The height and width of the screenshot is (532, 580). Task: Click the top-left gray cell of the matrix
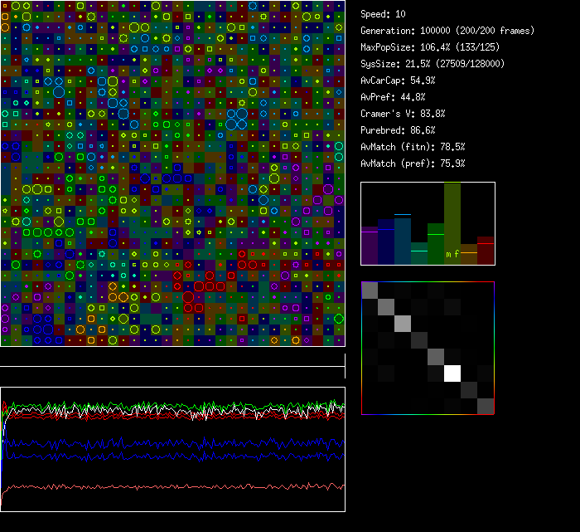[x=370, y=290]
